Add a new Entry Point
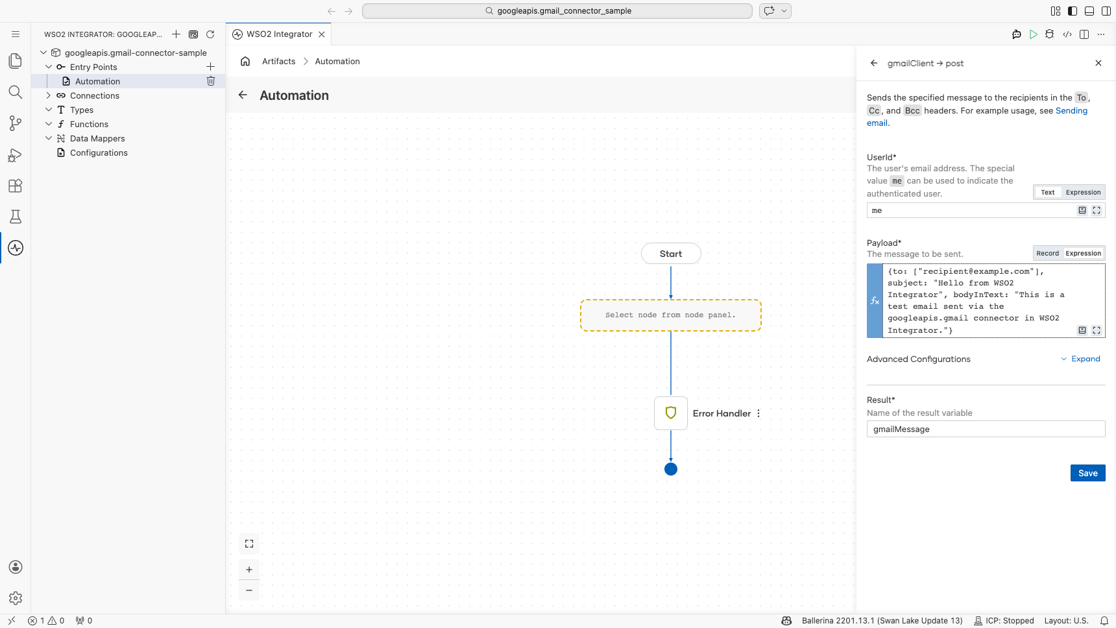Image resolution: width=1116 pixels, height=628 pixels. [210, 67]
